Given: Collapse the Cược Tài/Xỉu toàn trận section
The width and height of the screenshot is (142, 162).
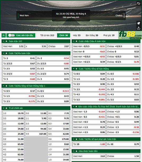Looking at the screenshot, I should coord(4,53).
